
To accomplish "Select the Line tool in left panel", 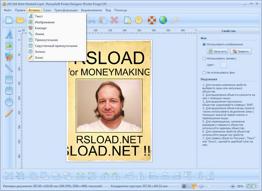I will 9,68.
